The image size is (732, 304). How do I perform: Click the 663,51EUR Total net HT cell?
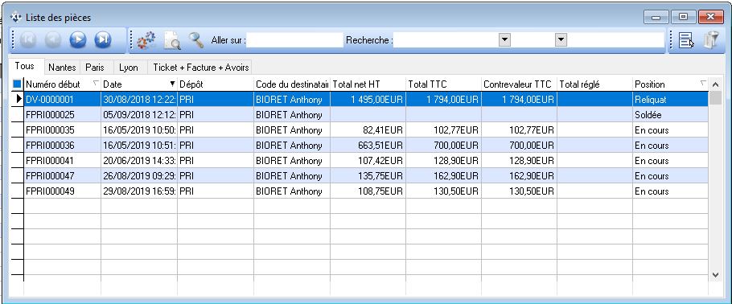tap(368, 146)
